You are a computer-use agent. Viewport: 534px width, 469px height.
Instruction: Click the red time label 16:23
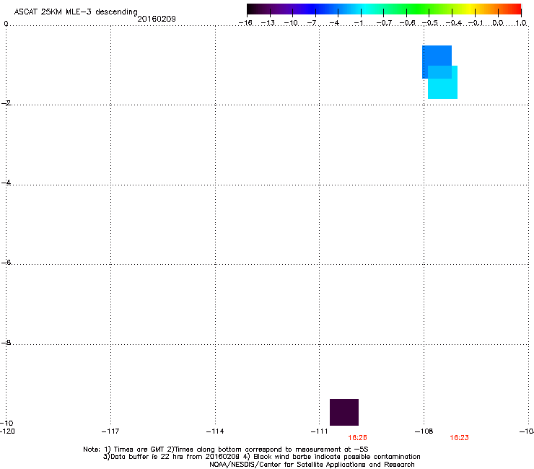coord(459,438)
